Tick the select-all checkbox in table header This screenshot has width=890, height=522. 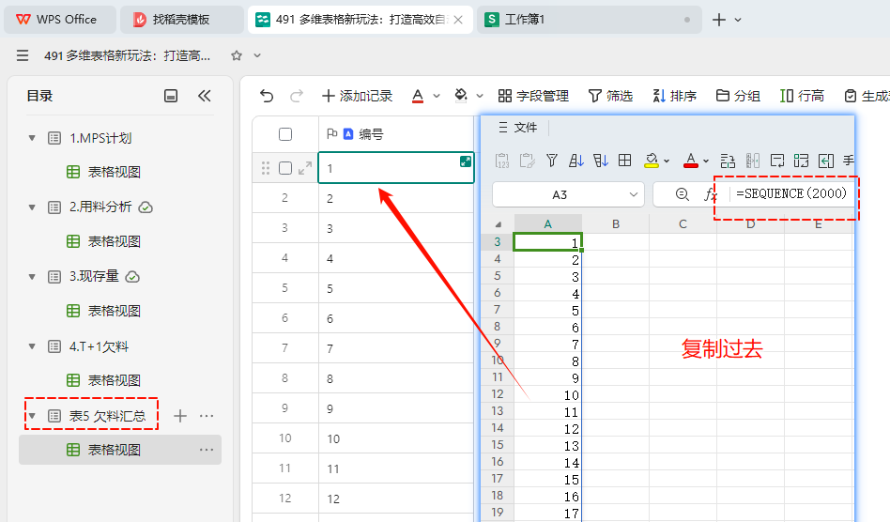coord(285,134)
